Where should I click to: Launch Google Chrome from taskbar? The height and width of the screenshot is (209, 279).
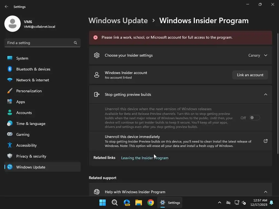150,202
